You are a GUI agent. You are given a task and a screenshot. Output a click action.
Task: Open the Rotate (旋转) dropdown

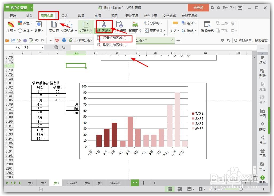(x=189, y=31)
